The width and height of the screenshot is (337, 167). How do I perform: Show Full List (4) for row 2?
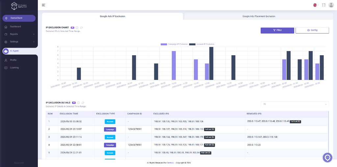(209, 129)
